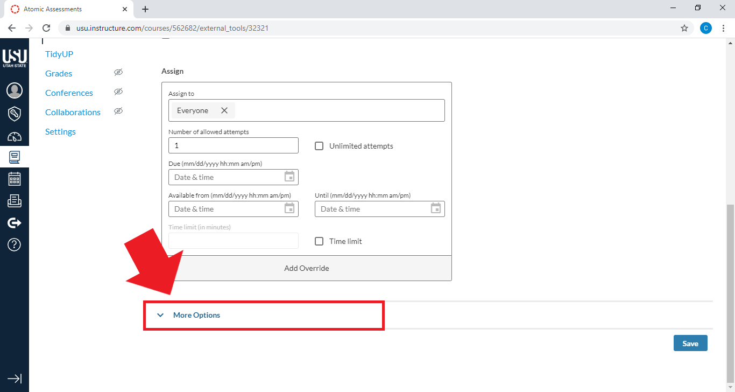
Task: Click the Save button
Action: (690, 343)
